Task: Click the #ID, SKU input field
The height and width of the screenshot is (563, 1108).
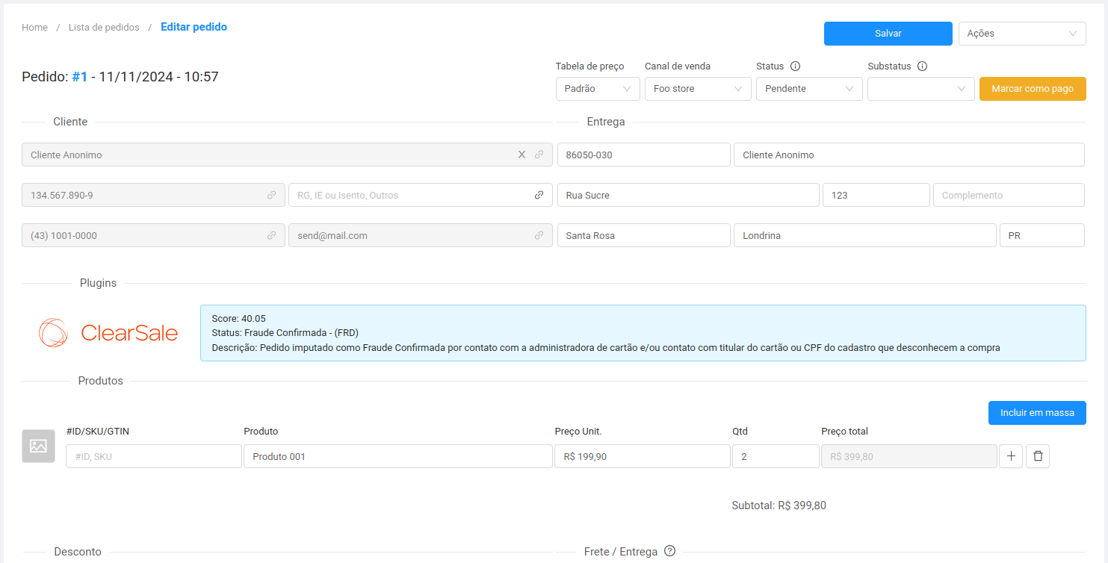Action: pos(154,456)
